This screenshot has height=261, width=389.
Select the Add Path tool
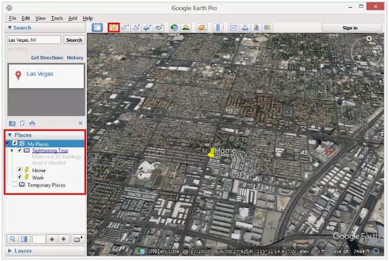click(136, 27)
